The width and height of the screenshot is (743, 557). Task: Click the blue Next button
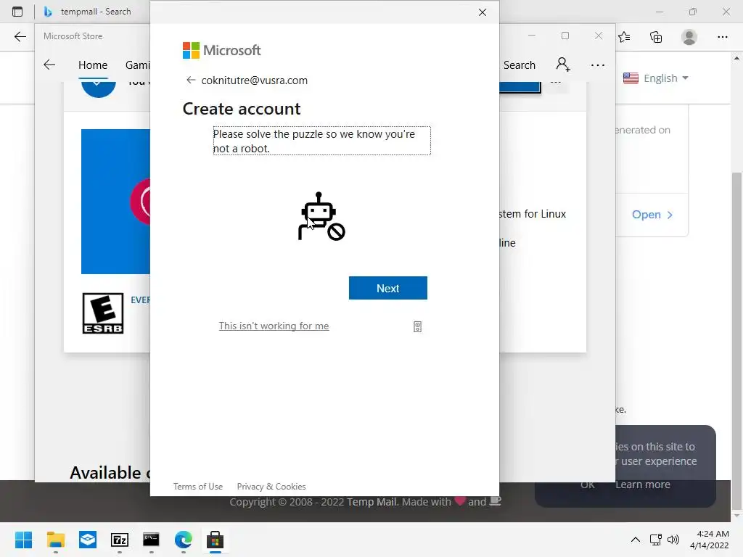(x=387, y=288)
